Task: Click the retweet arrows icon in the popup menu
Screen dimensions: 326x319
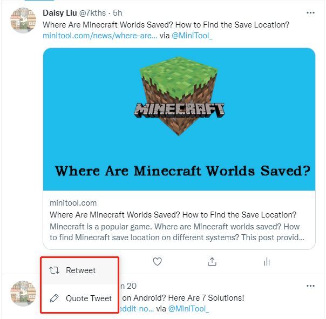Action: coord(54,270)
